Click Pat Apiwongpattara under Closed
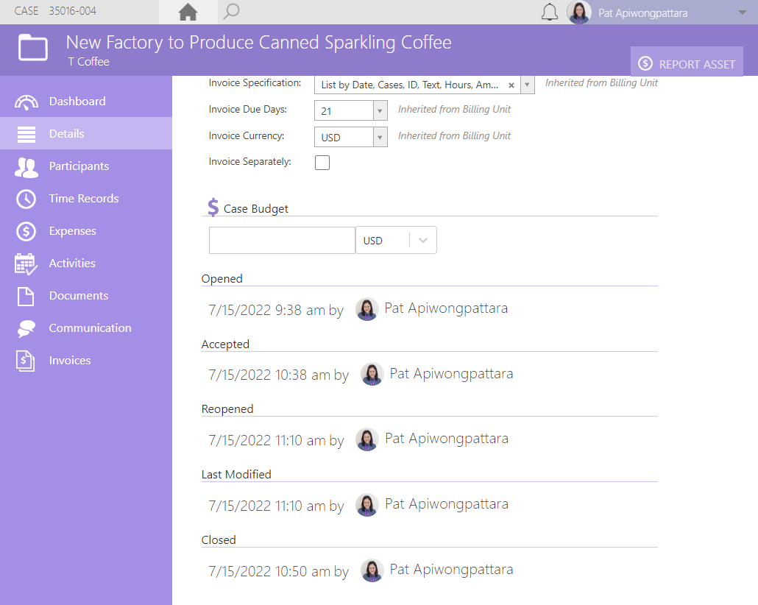Viewport: 758px width, 605px height. click(451, 569)
